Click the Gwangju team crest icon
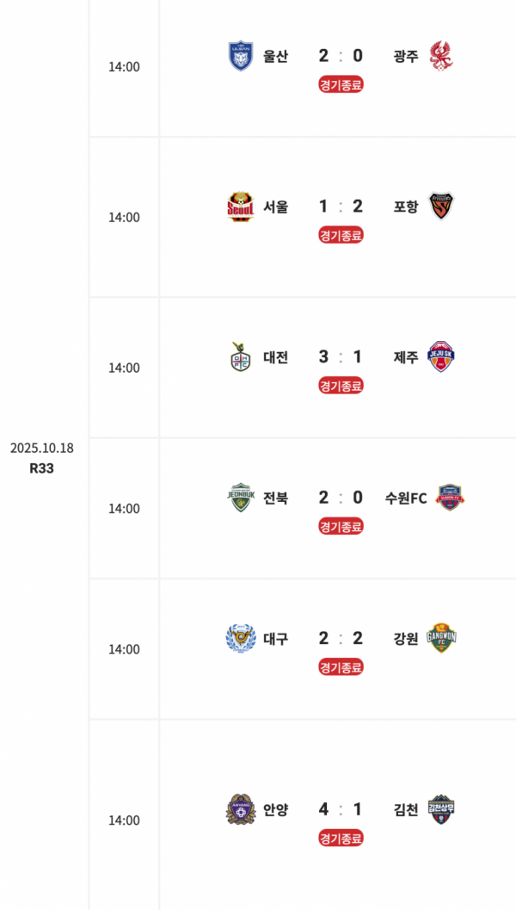The image size is (516, 910). pos(441,56)
